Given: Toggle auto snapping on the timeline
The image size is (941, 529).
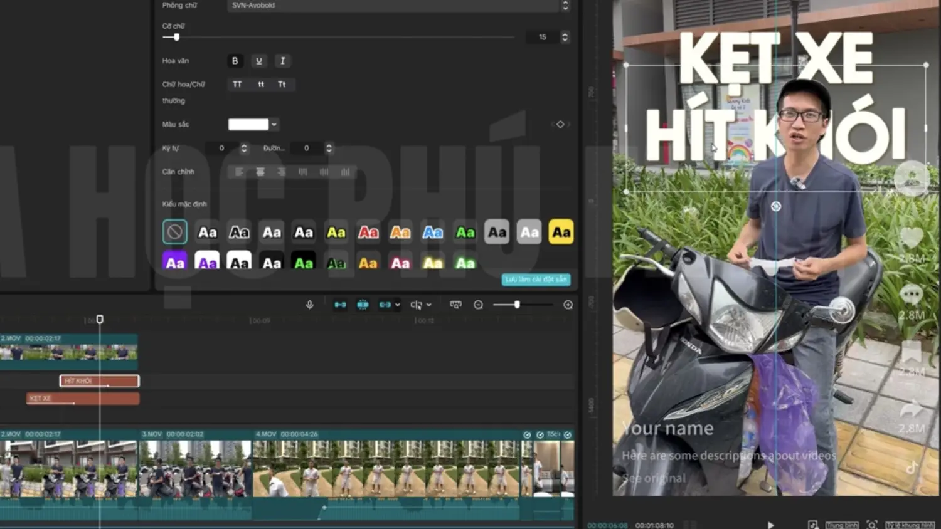Looking at the screenshot, I should [x=363, y=305].
